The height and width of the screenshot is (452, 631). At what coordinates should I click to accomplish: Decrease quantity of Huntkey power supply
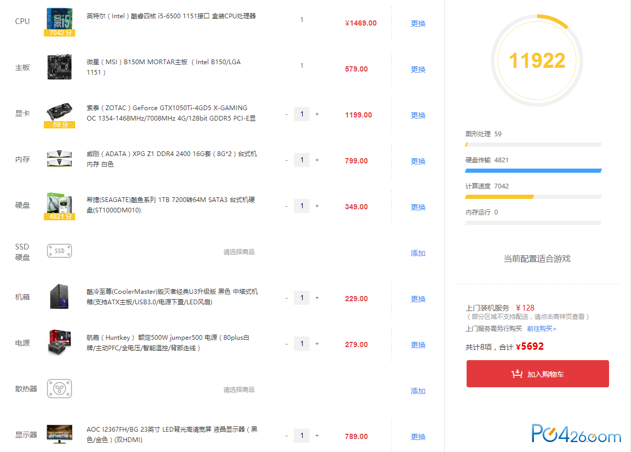pos(287,344)
